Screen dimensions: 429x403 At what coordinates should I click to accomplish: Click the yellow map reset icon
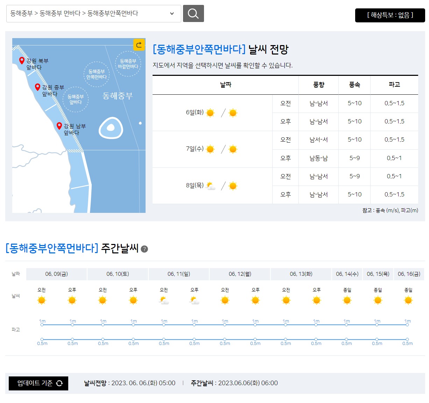pyautogui.click(x=139, y=45)
